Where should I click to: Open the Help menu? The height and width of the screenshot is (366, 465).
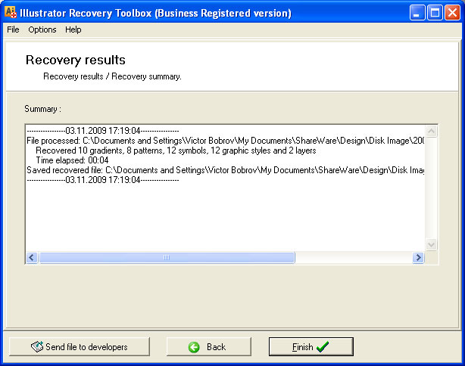pos(73,29)
